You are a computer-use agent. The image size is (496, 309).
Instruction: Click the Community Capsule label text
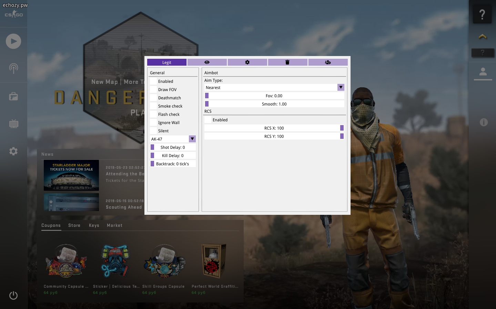click(66, 286)
